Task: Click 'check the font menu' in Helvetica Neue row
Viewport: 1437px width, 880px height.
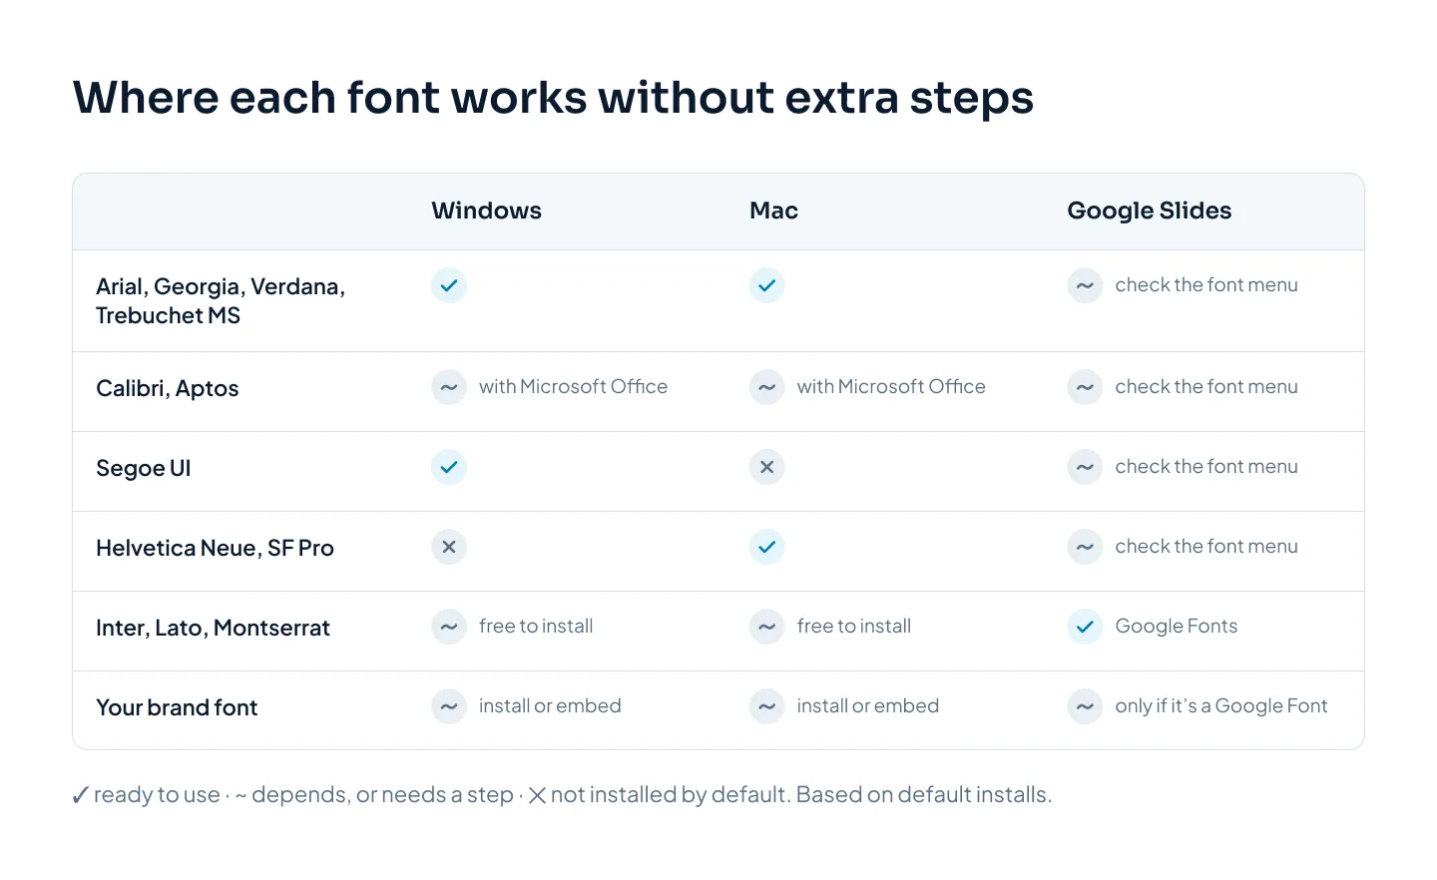Action: [1206, 546]
